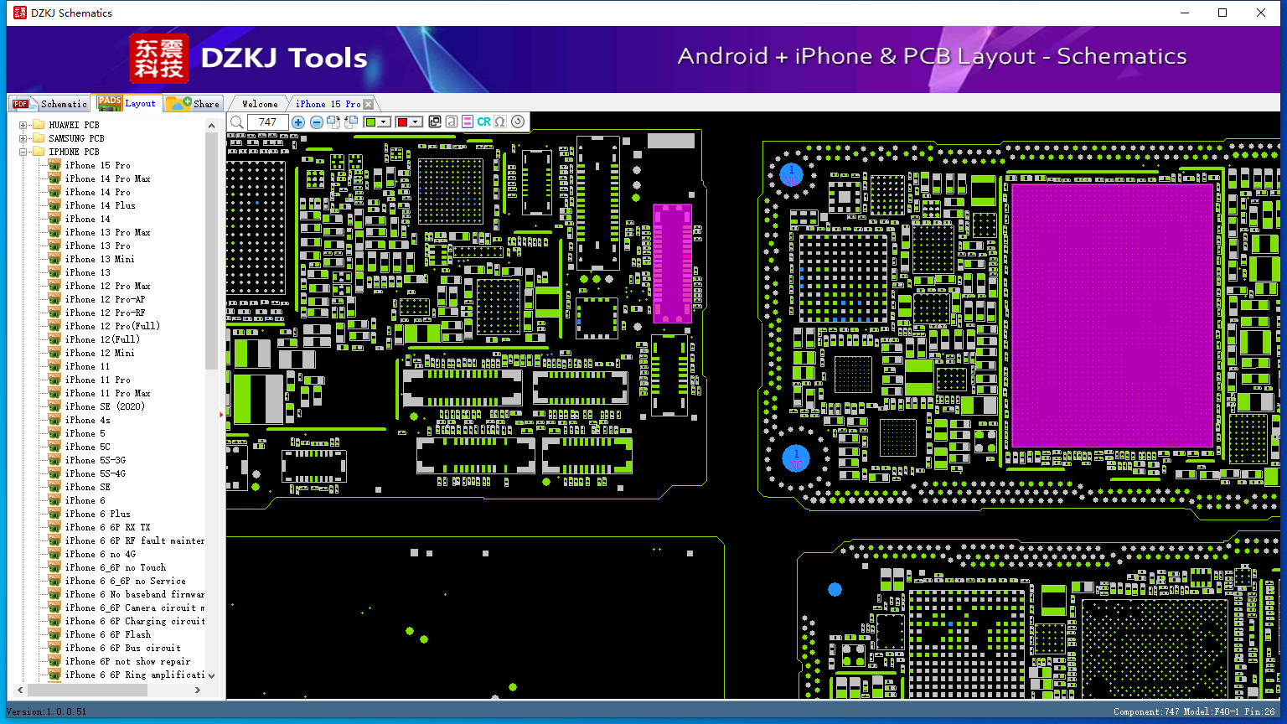
Task: Click the omega resistance icon
Action: pos(500,122)
